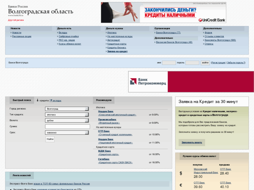Open МДМ Банк link
The height and width of the screenshot is (190, 254).
(x=104, y=151)
